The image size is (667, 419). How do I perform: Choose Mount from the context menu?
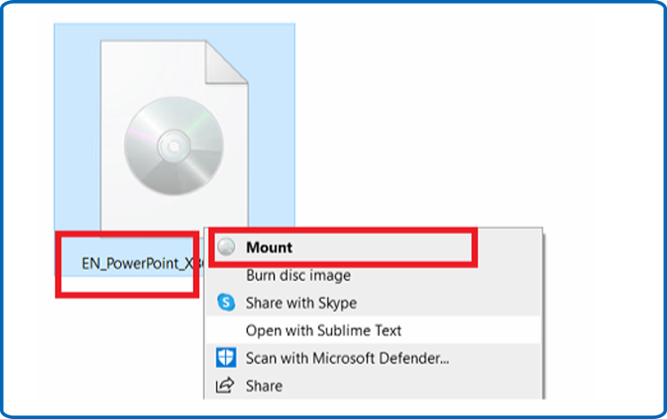[x=374, y=247]
